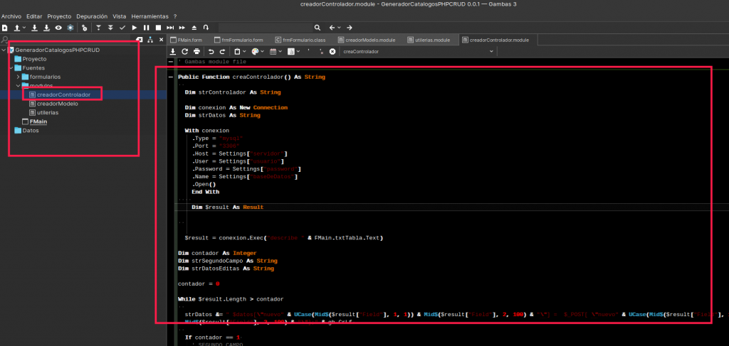The width and height of the screenshot is (729, 346).
Task: Pause program execution in the debug toolbar
Action: tap(147, 28)
